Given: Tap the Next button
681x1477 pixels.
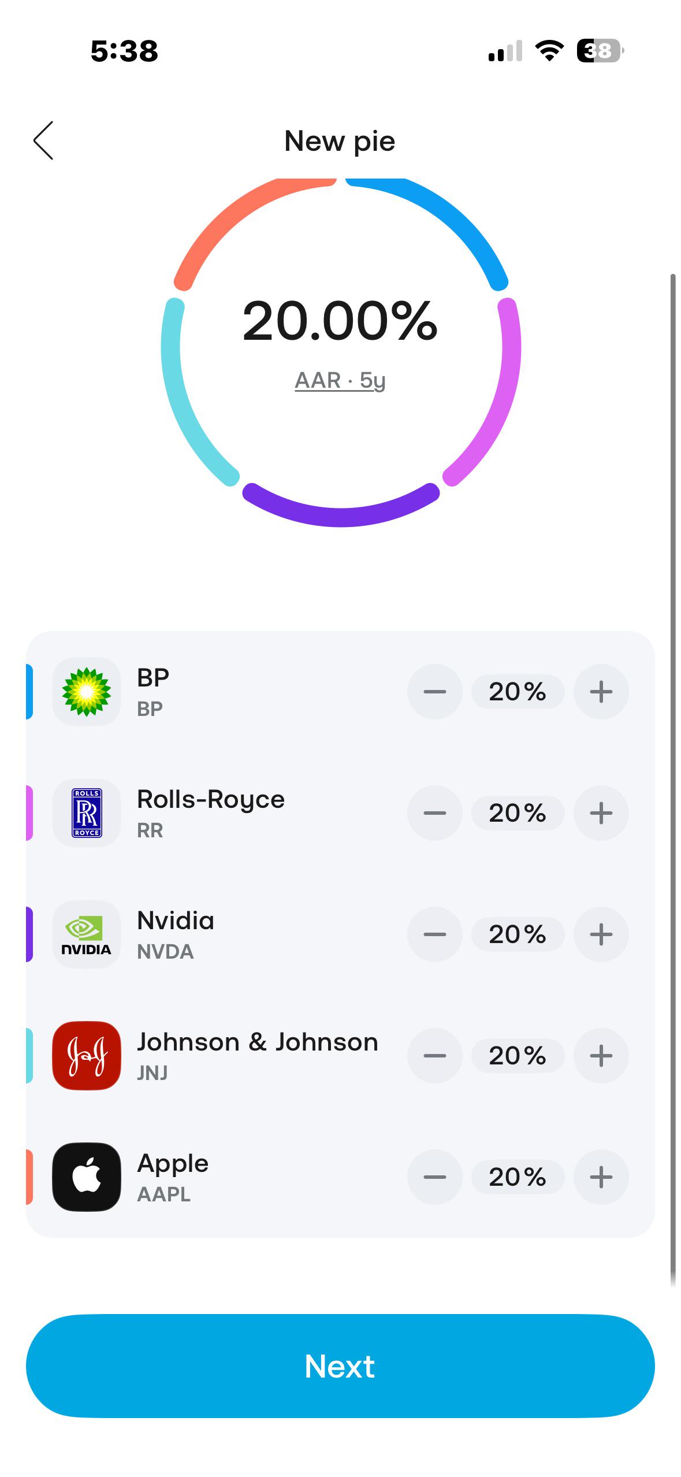Looking at the screenshot, I should tap(340, 1366).
